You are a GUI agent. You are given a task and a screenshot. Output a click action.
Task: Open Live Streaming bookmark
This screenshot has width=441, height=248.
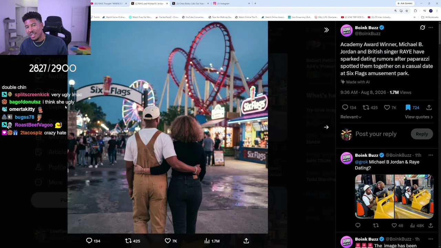point(300,17)
